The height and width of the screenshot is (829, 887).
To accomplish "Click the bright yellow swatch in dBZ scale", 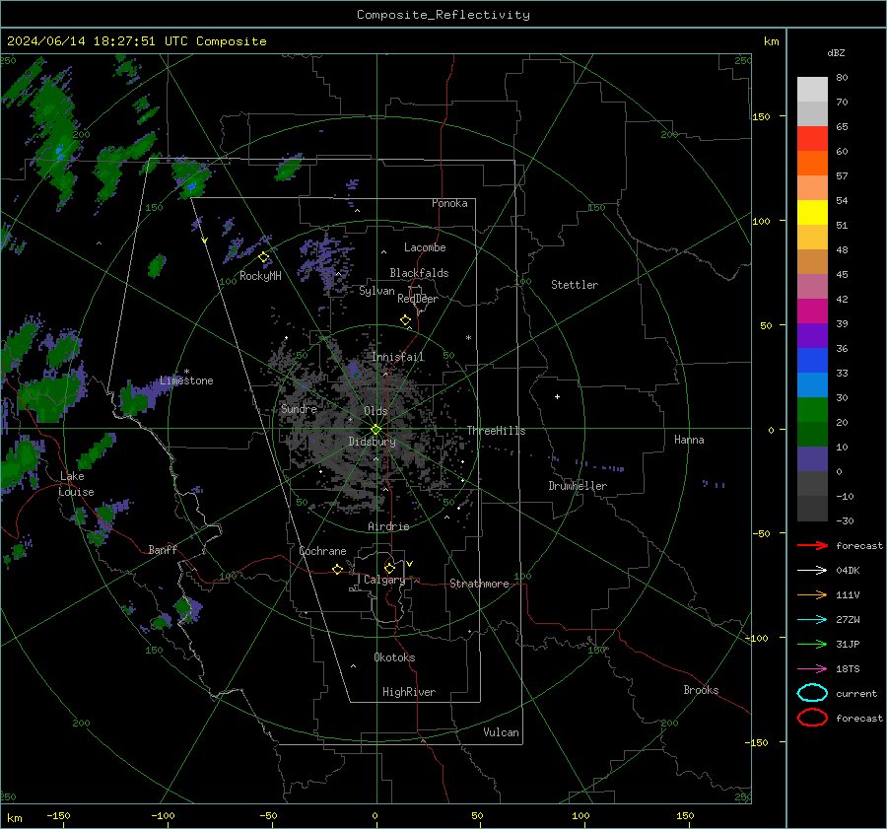I will [x=812, y=213].
